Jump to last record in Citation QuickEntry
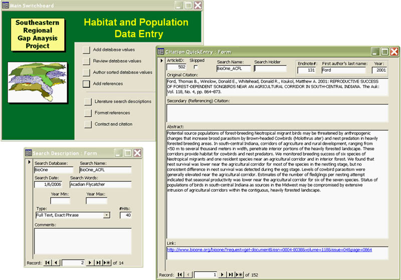Image resolution: width=401 pixels, height=280 pixels. (x=231, y=274)
